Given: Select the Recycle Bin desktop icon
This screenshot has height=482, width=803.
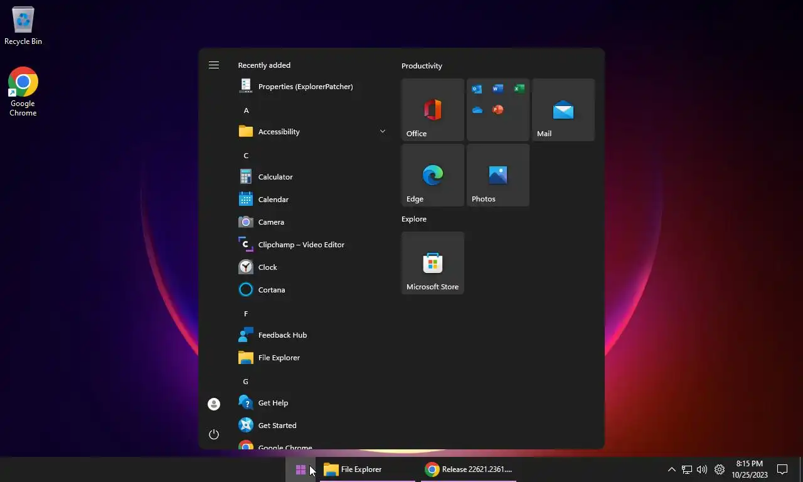Looking at the screenshot, I should pos(23,26).
